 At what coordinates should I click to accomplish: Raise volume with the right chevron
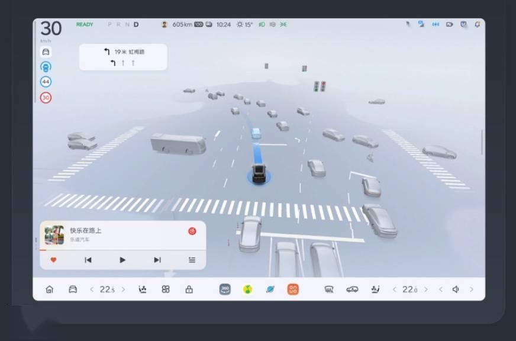(471, 289)
